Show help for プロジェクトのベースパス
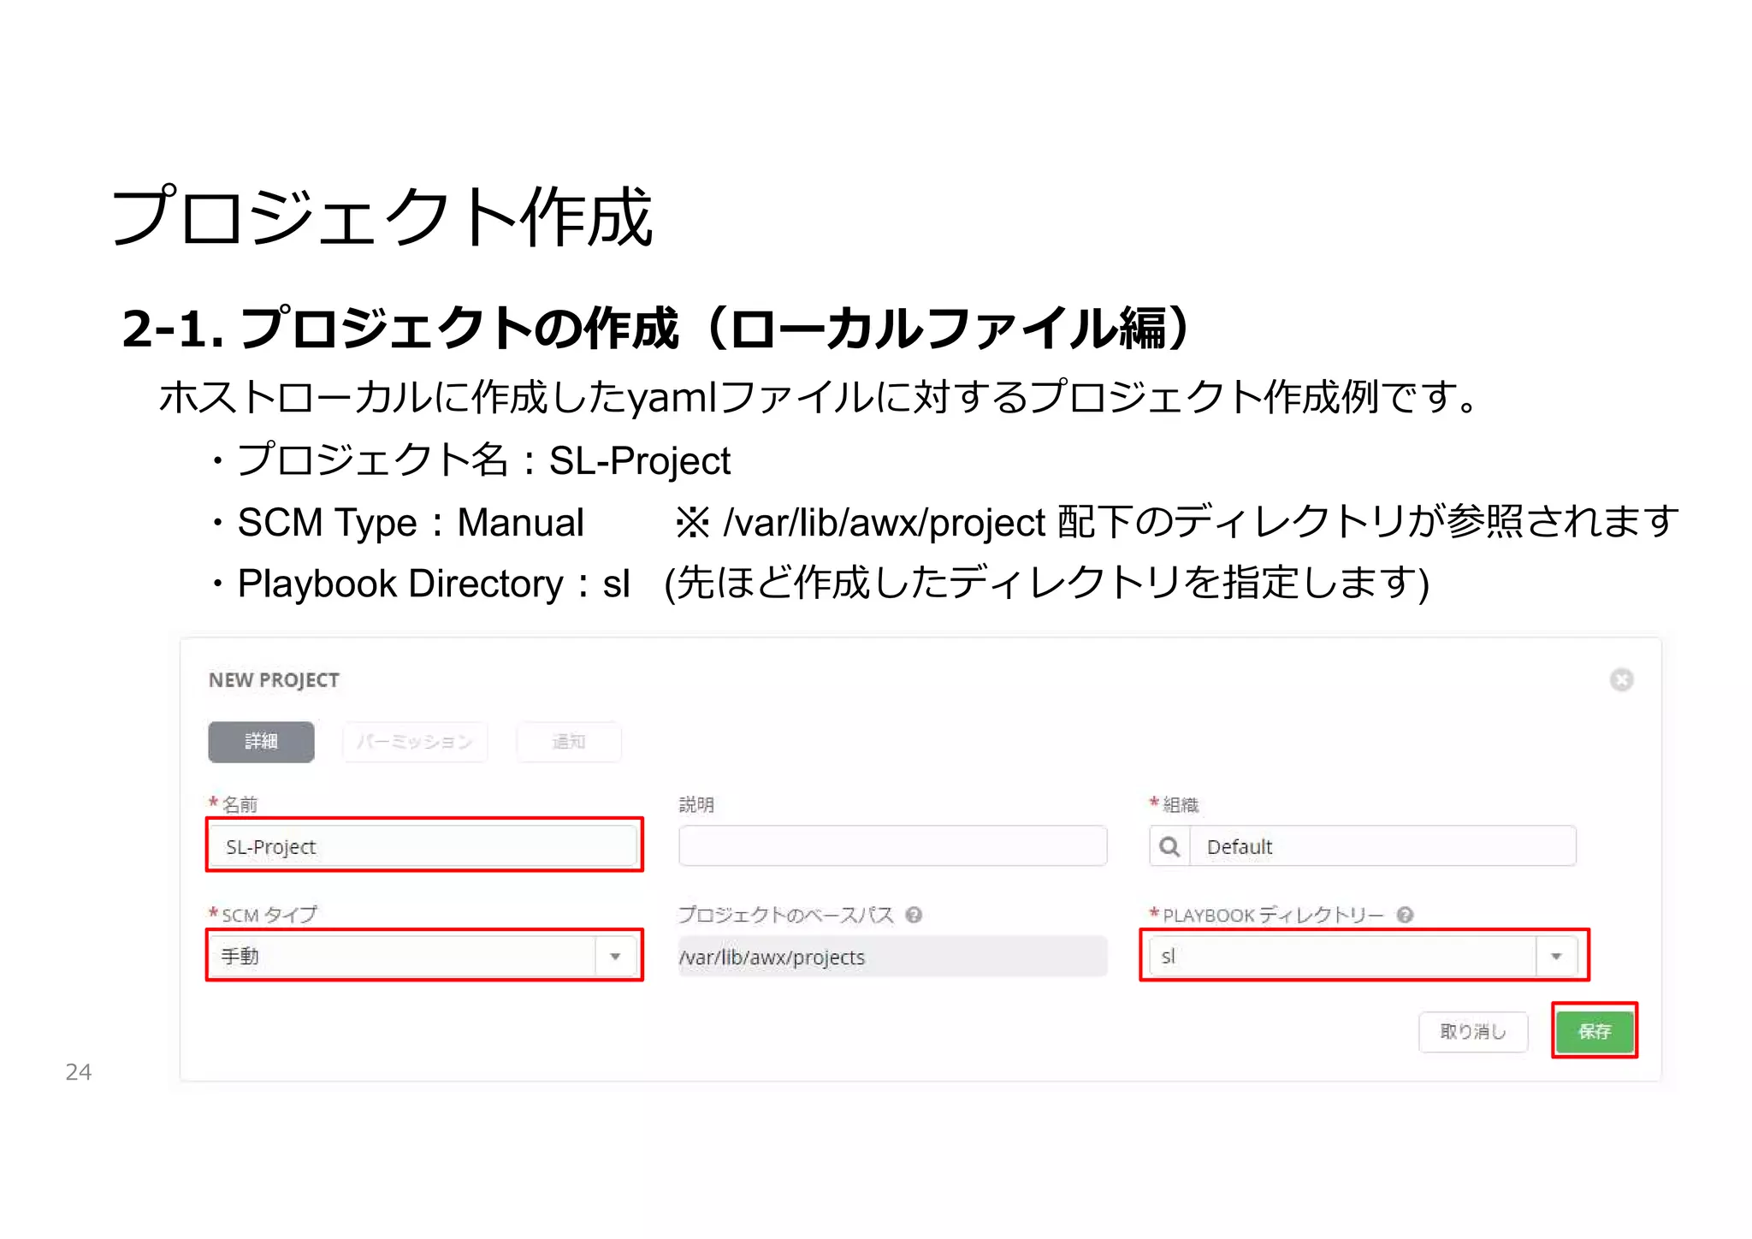1752x1239 pixels. pyautogui.click(x=914, y=915)
